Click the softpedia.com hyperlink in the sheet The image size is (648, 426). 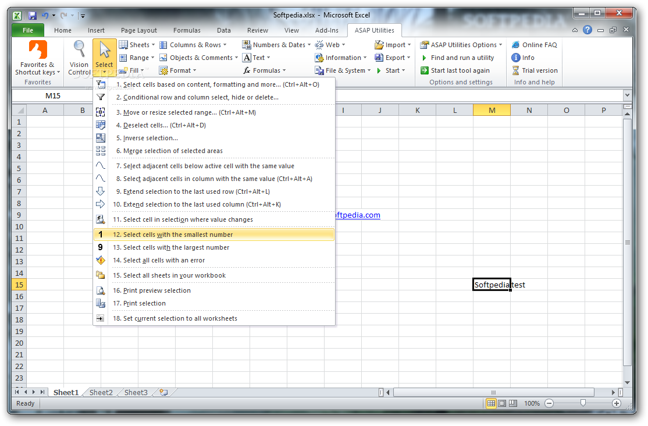point(358,215)
